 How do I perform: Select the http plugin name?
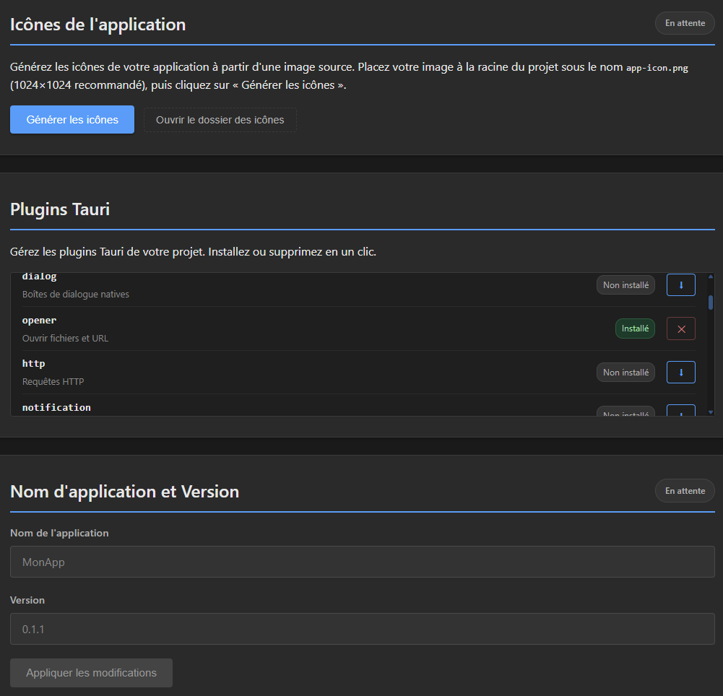coord(34,364)
